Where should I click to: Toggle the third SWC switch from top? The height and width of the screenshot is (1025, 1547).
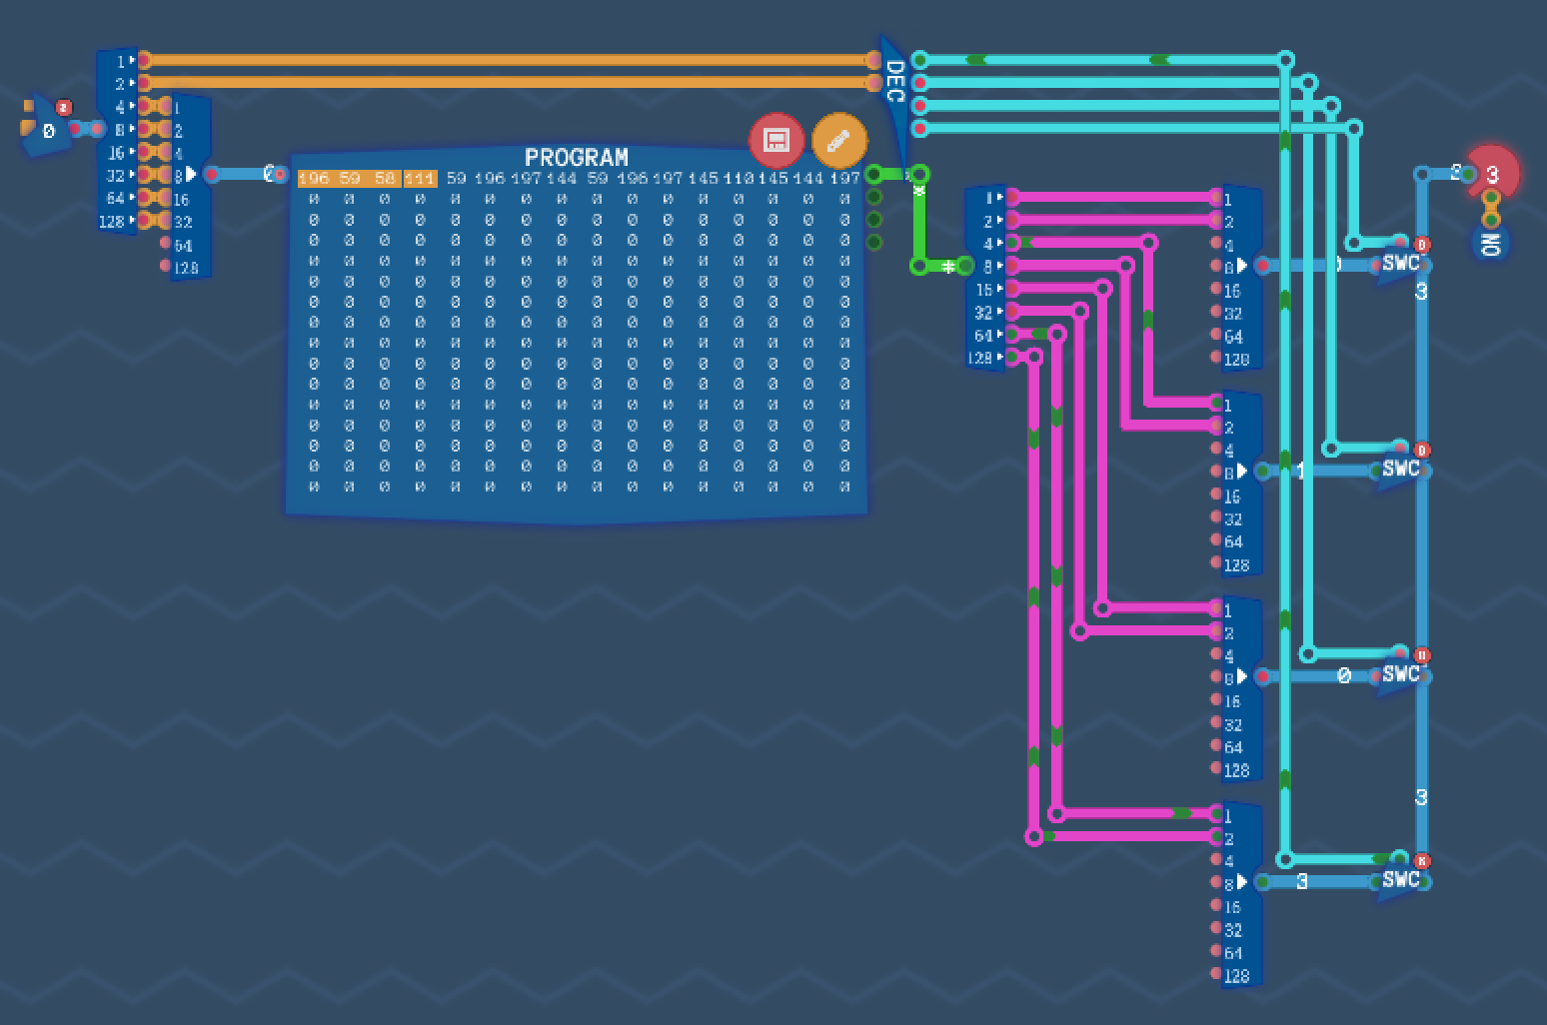tap(1401, 675)
